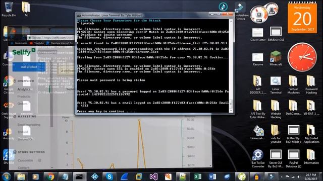Open Skype from the taskbar
Image resolution: width=323 pixels, height=181 pixels.
click(110, 176)
